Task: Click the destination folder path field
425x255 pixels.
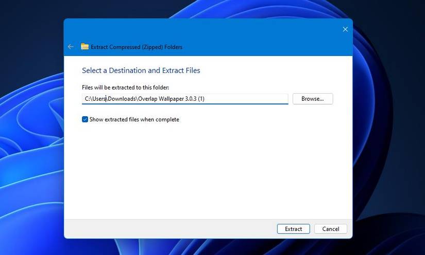Action: point(185,99)
